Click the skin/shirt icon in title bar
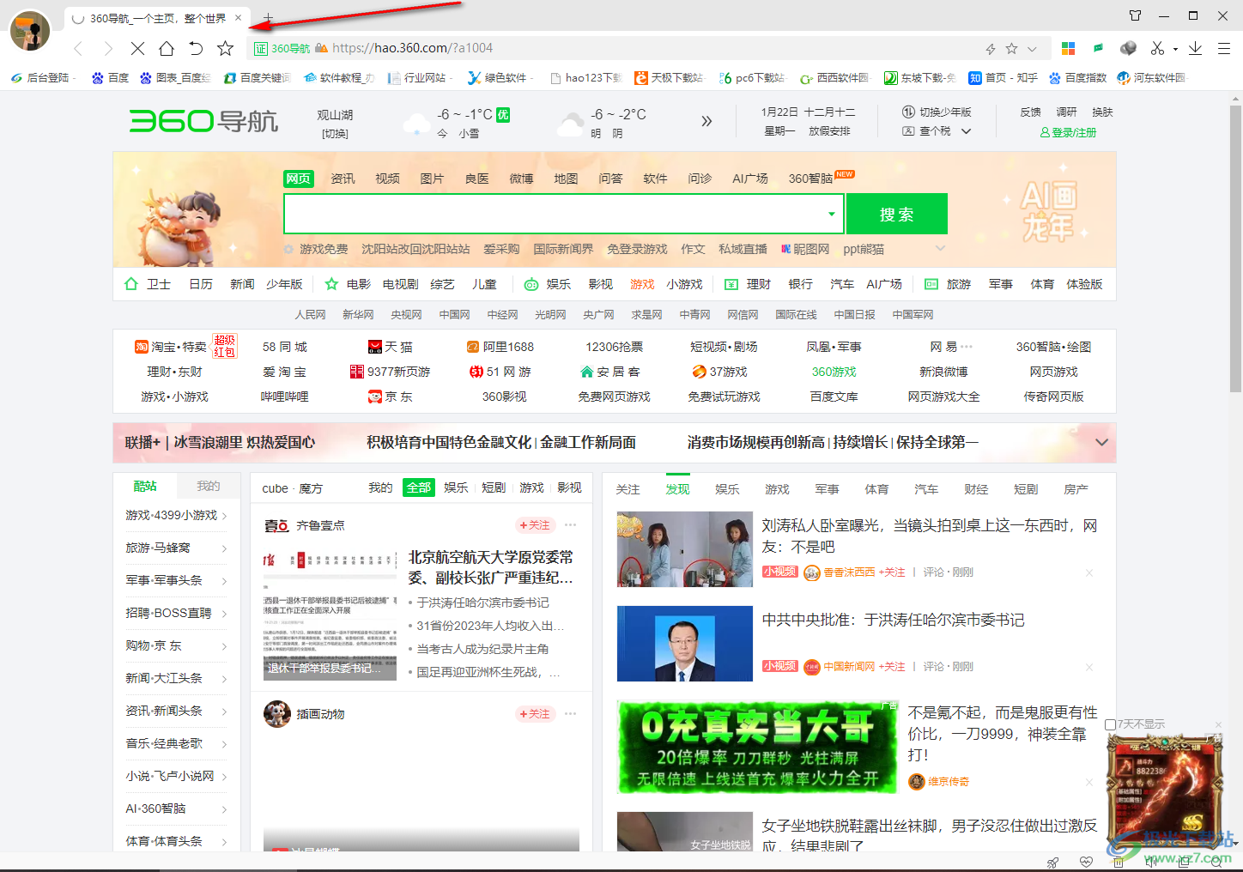Image resolution: width=1243 pixels, height=872 pixels. [x=1135, y=15]
